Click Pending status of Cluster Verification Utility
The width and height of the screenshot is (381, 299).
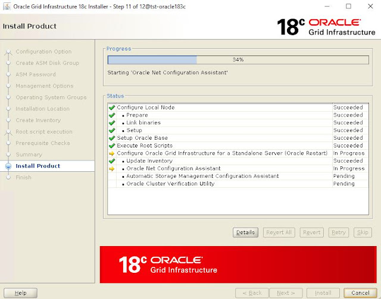(x=344, y=184)
